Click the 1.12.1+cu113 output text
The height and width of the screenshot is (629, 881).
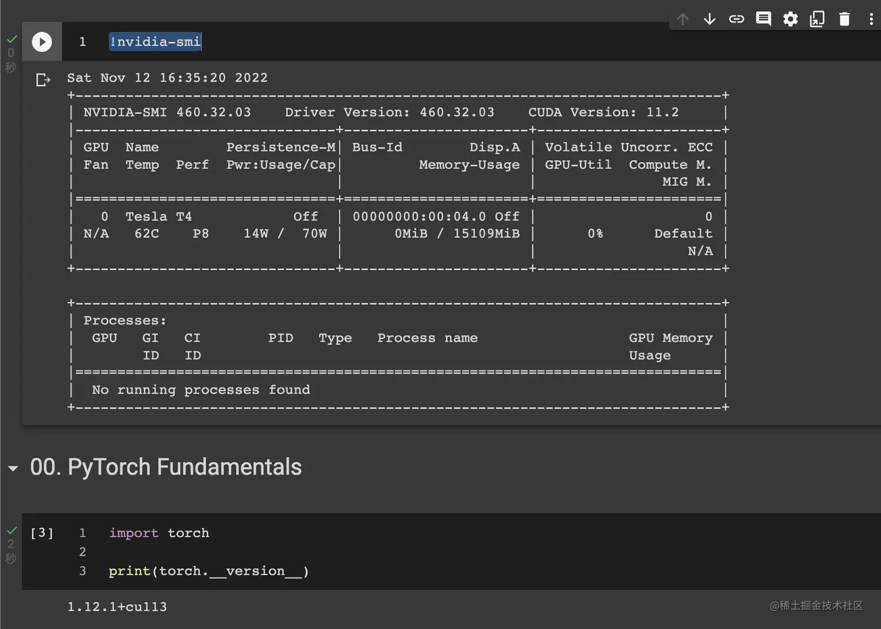[x=117, y=607]
